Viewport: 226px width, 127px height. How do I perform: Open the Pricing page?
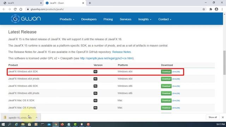[108, 19]
